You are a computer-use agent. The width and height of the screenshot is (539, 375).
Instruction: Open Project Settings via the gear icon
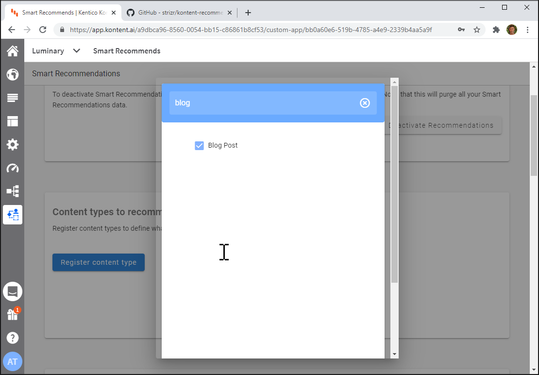12,144
